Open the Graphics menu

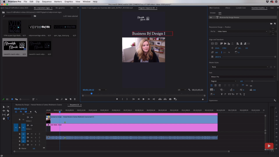(69, 2)
